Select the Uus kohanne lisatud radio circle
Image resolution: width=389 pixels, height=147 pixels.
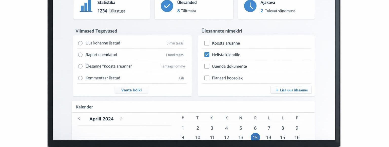point(80,43)
